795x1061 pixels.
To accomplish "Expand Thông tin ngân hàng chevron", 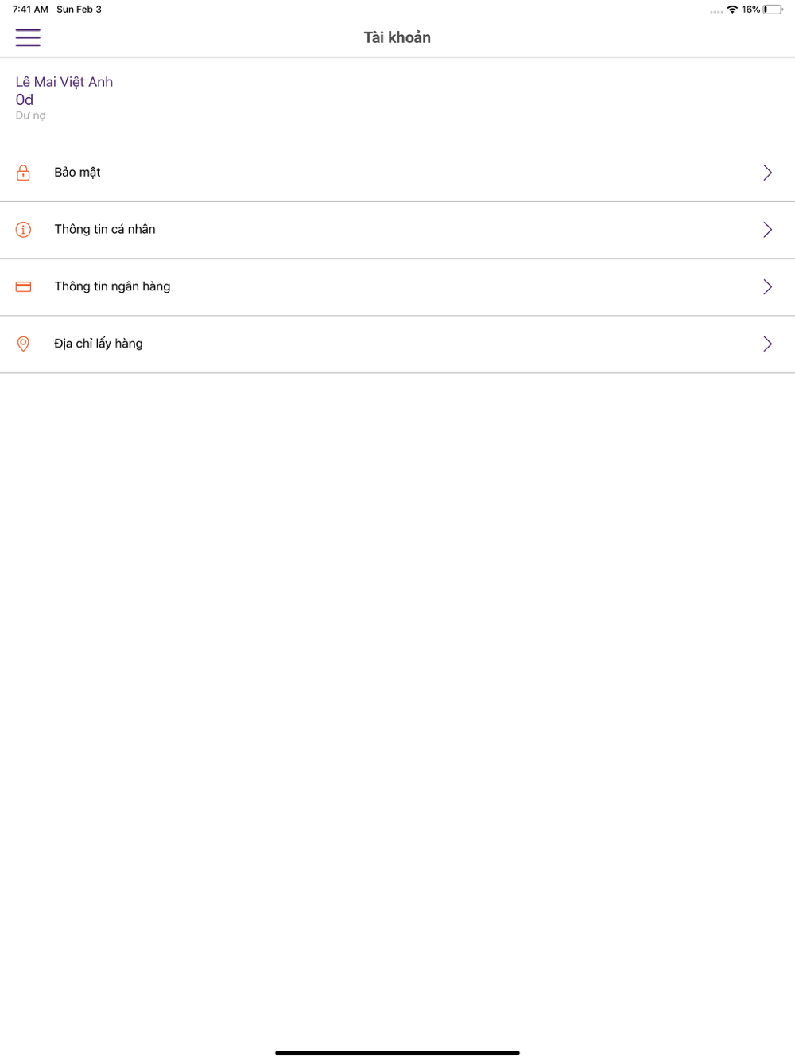I will (x=767, y=287).
